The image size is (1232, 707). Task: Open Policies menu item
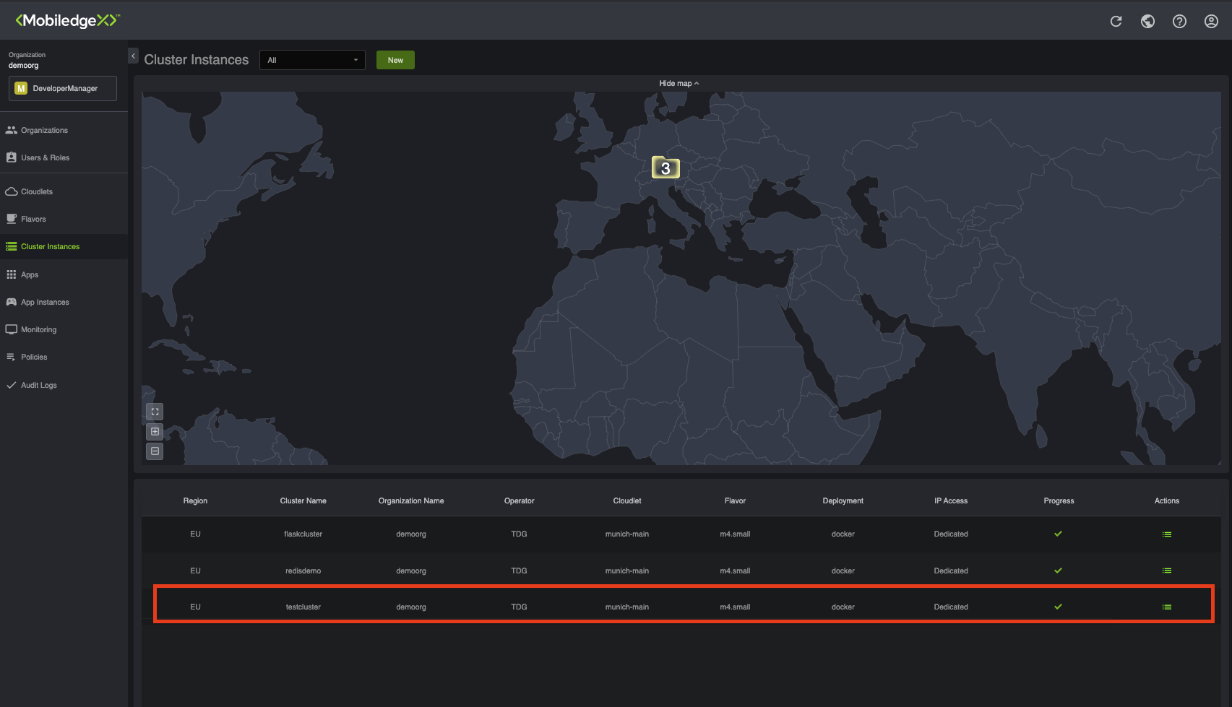click(x=34, y=357)
